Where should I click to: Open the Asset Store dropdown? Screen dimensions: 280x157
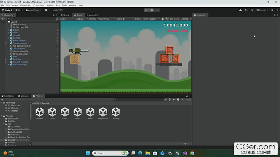pyautogui.click(x=34, y=10)
